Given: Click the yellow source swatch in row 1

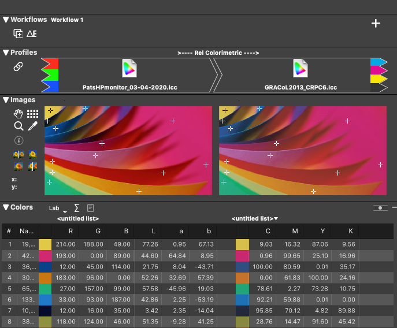Looking at the screenshot, I should point(45,244).
